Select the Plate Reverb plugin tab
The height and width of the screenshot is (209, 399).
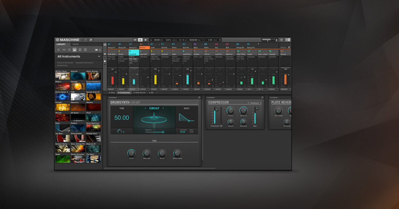pos(140,93)
